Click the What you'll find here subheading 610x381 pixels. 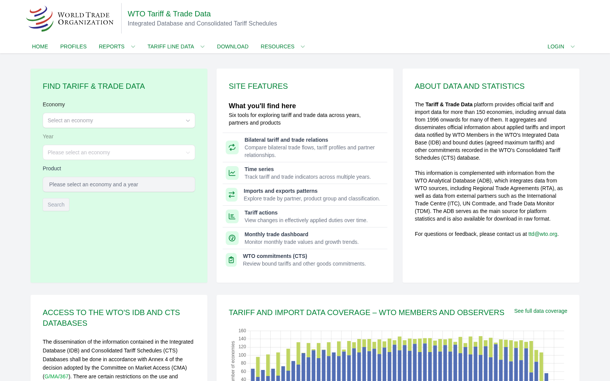click(262, 106)
